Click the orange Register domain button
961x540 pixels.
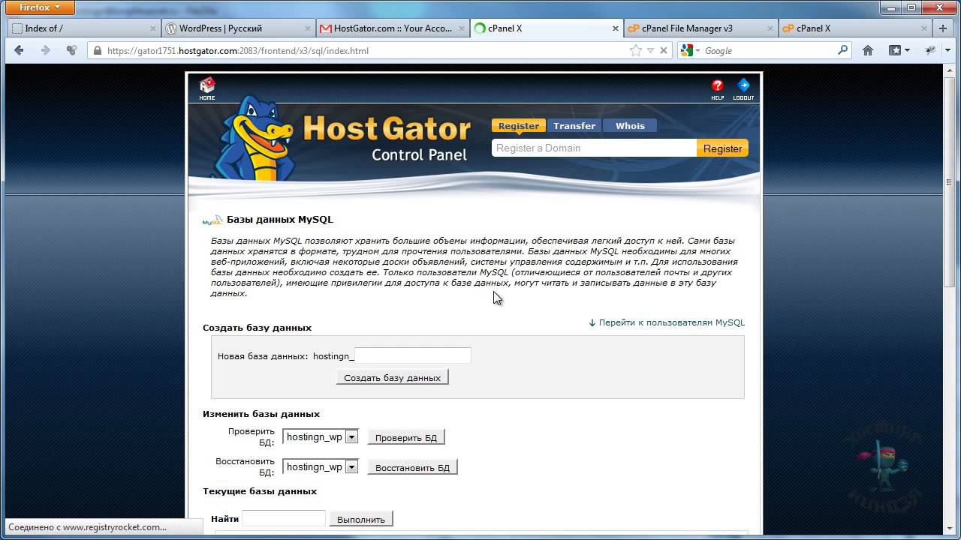722,148
